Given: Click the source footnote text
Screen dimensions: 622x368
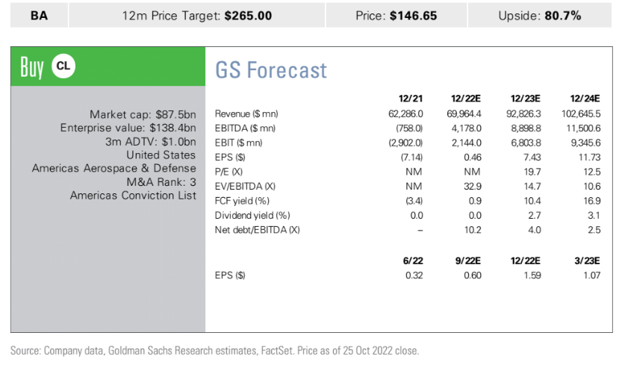Looking at the screenshot, I should coord(216,350).
